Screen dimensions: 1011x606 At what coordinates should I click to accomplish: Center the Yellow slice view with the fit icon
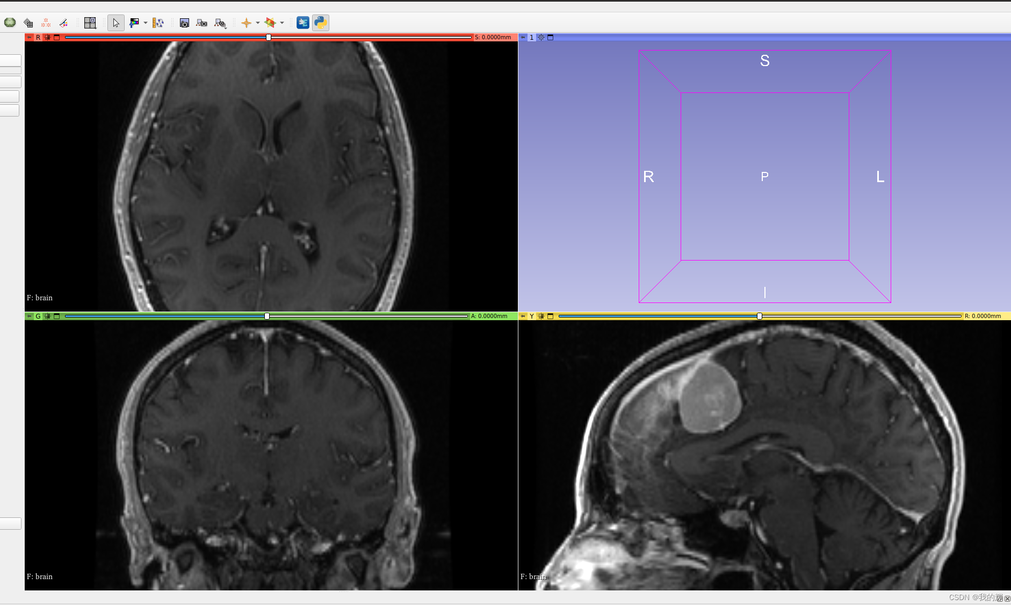click(x=541, y=316)
